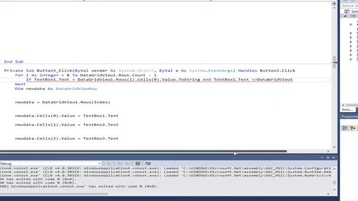Clear all Output window text
The image size is (358, 201).
pyautogui.click(x=138, y=164)
